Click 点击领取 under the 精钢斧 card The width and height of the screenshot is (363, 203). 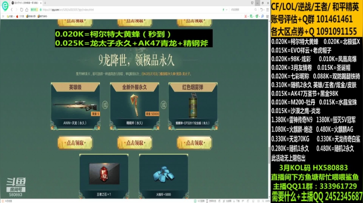coord(135,143)
